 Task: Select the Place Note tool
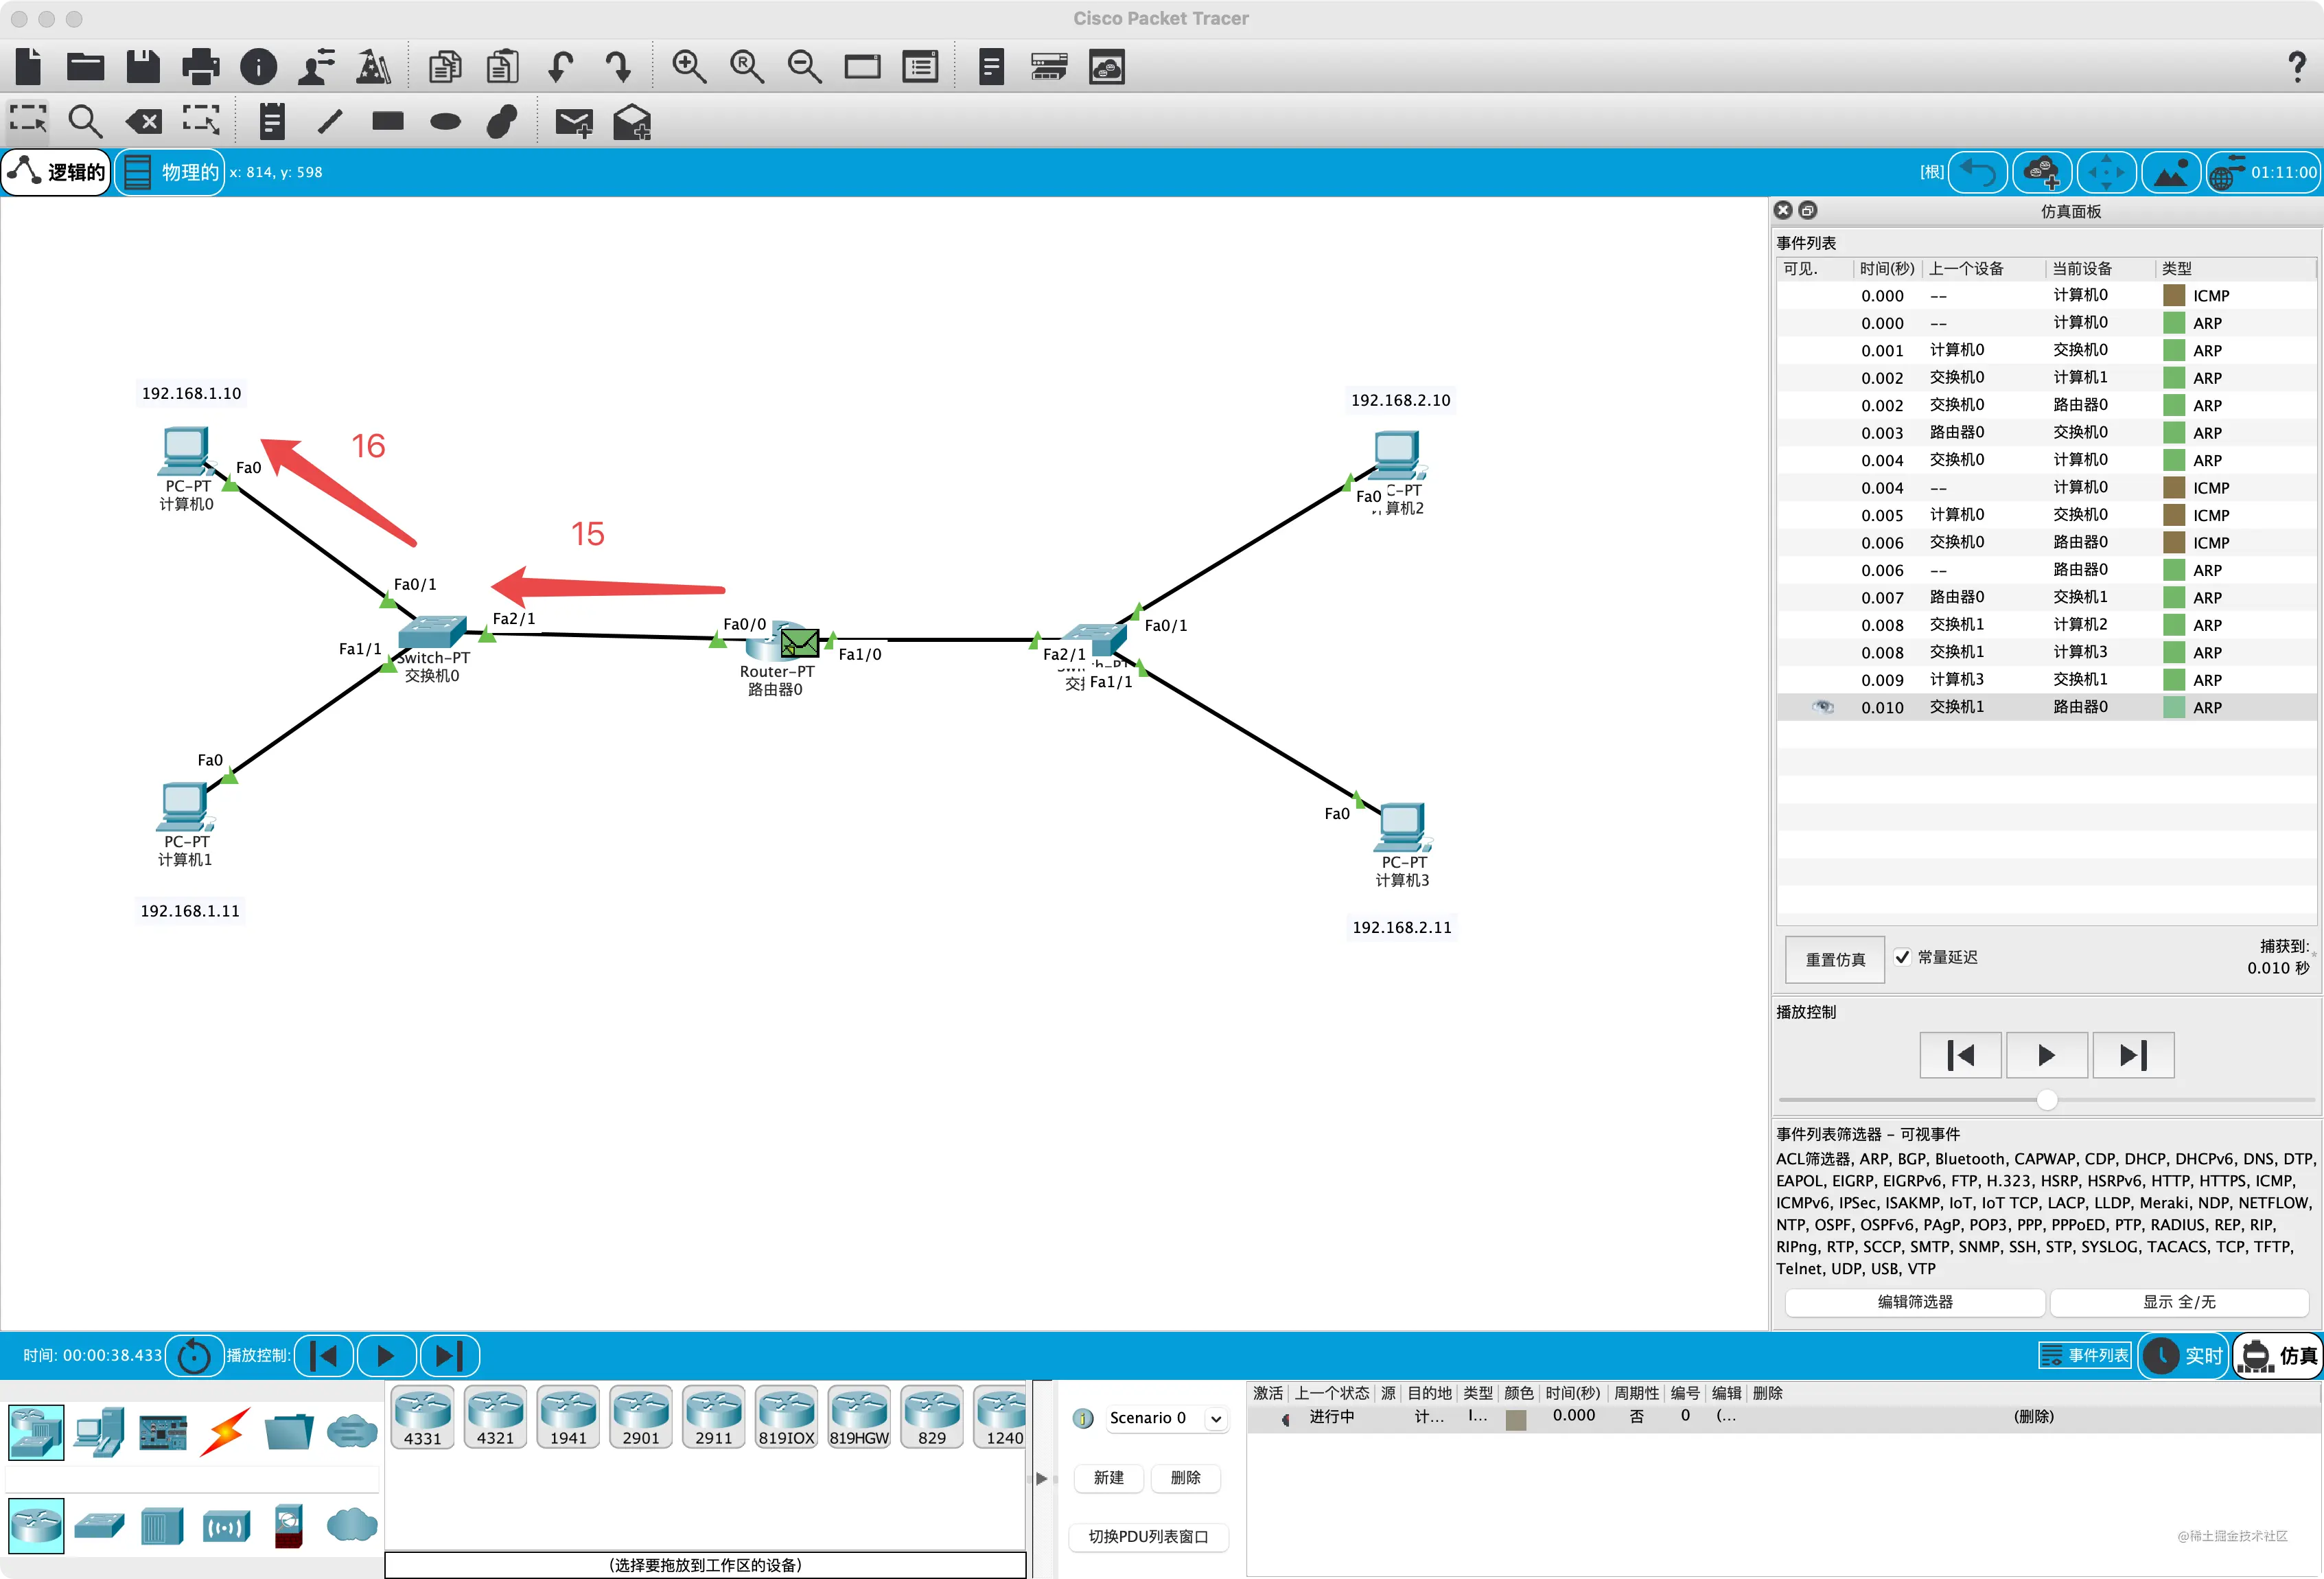point(272,121)
